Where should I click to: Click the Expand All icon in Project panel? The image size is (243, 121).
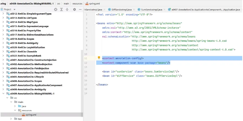61,10
